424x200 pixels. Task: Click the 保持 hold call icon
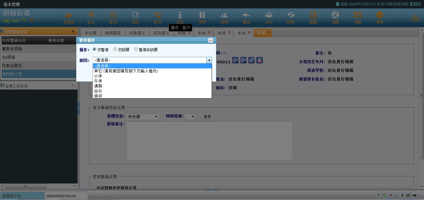point(202,17)
